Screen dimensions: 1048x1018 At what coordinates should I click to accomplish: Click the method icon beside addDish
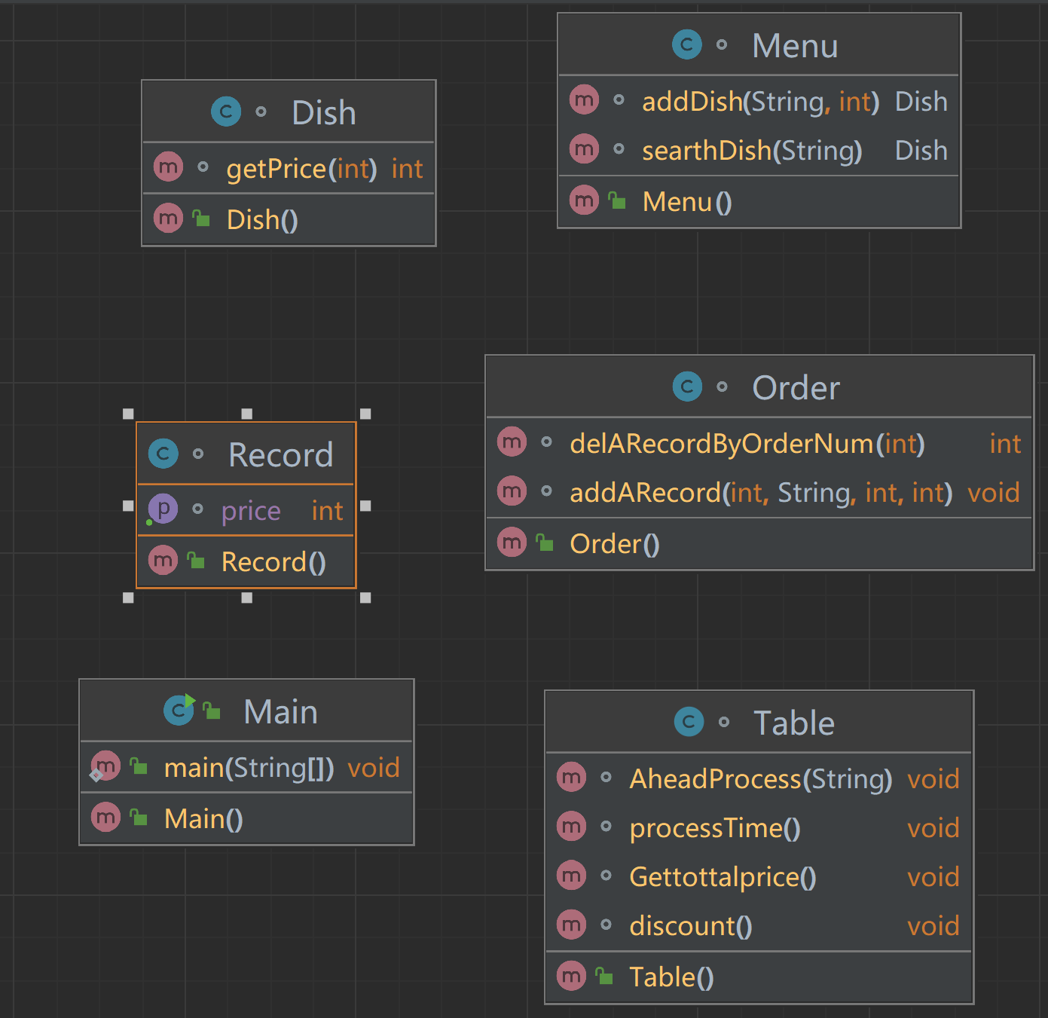584,100
